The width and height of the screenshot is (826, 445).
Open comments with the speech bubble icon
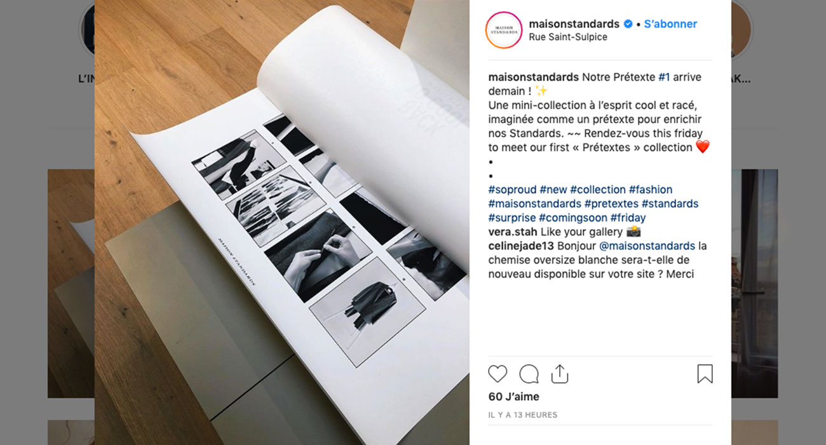point(529,374)
